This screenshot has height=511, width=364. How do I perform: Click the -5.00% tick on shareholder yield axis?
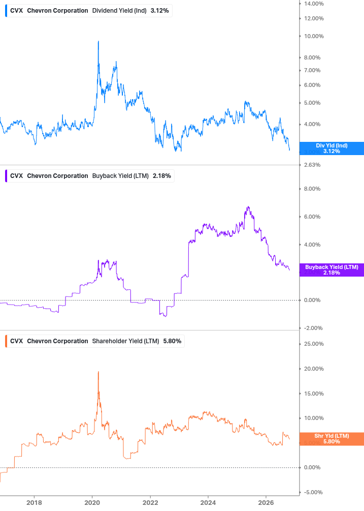coord(313,492)
